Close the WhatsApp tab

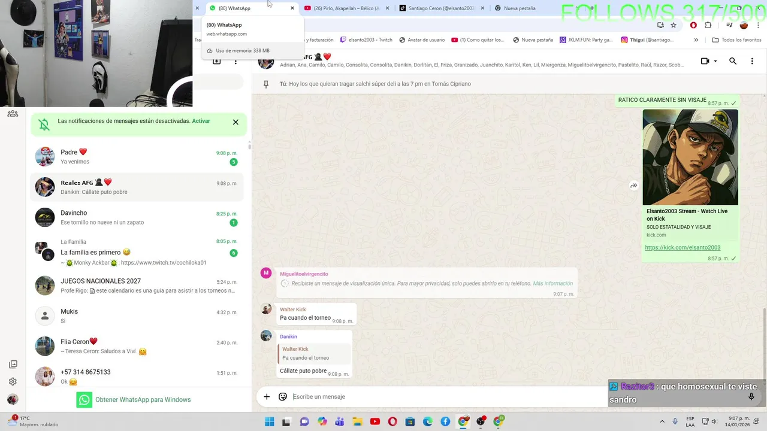click(x=292, y=8)
